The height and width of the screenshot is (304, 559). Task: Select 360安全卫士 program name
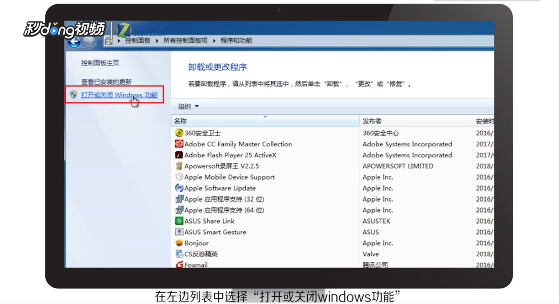point(203,133)
